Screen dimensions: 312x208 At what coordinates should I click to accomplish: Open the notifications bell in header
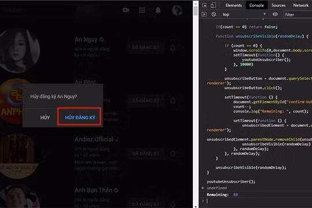click(158, 10)
